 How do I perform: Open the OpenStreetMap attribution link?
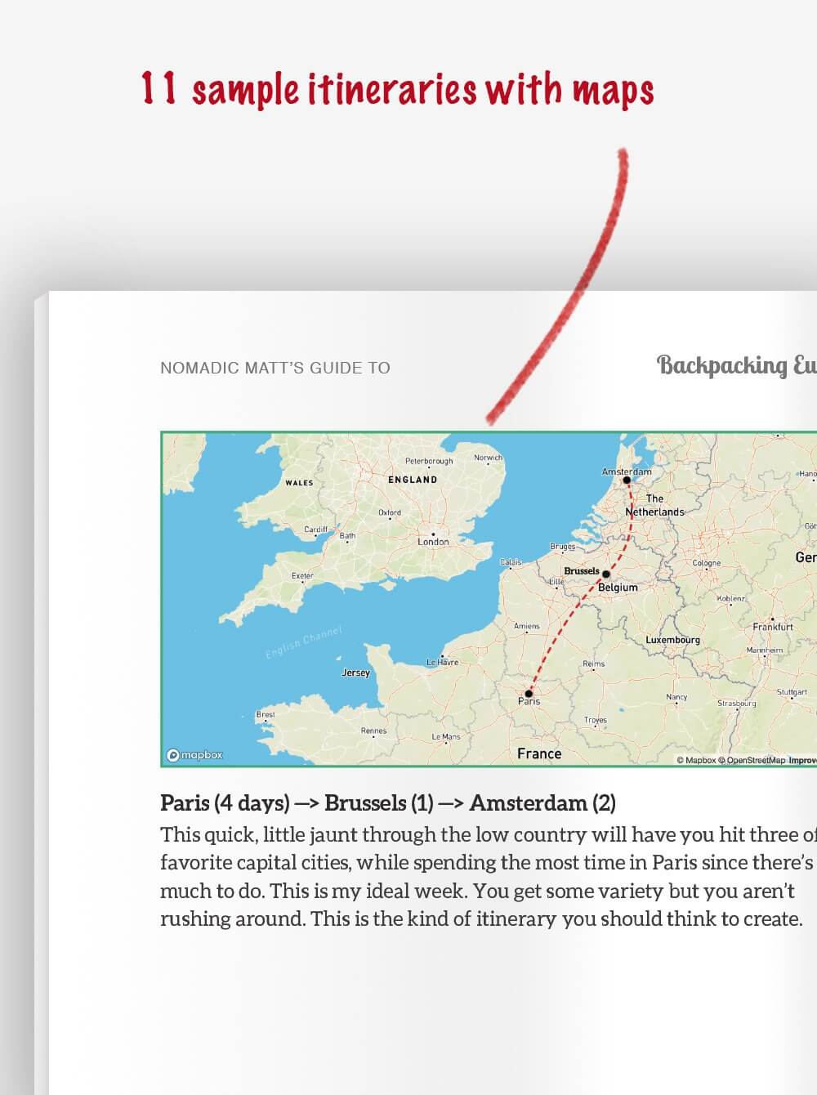tap(752, 760)
